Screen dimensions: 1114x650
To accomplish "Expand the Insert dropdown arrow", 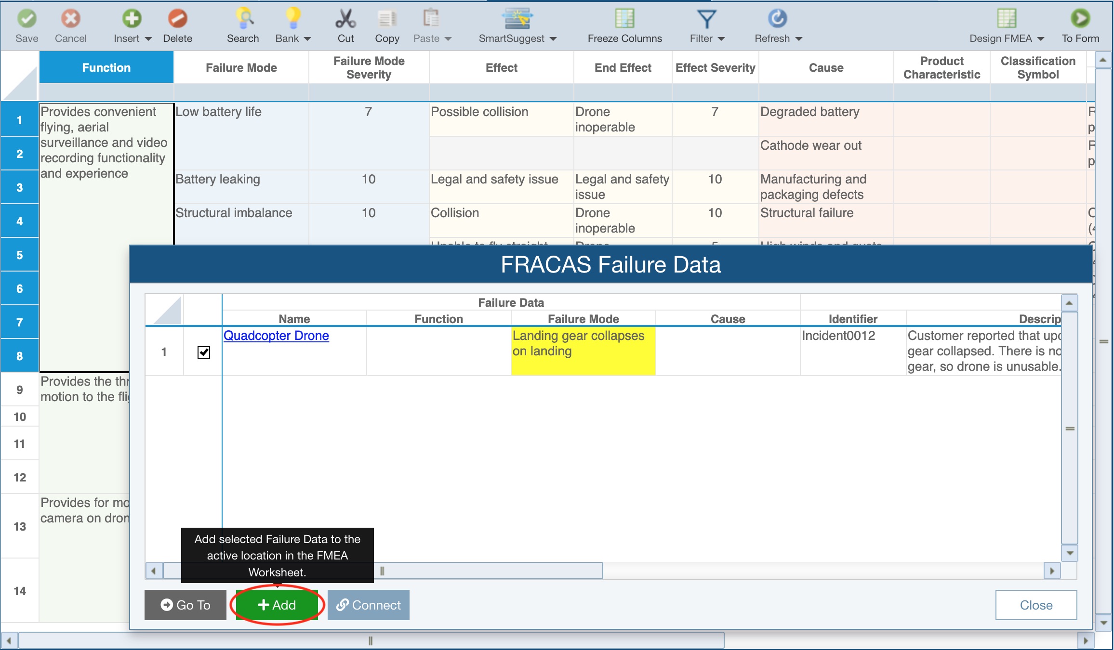I will pos(148,39).
